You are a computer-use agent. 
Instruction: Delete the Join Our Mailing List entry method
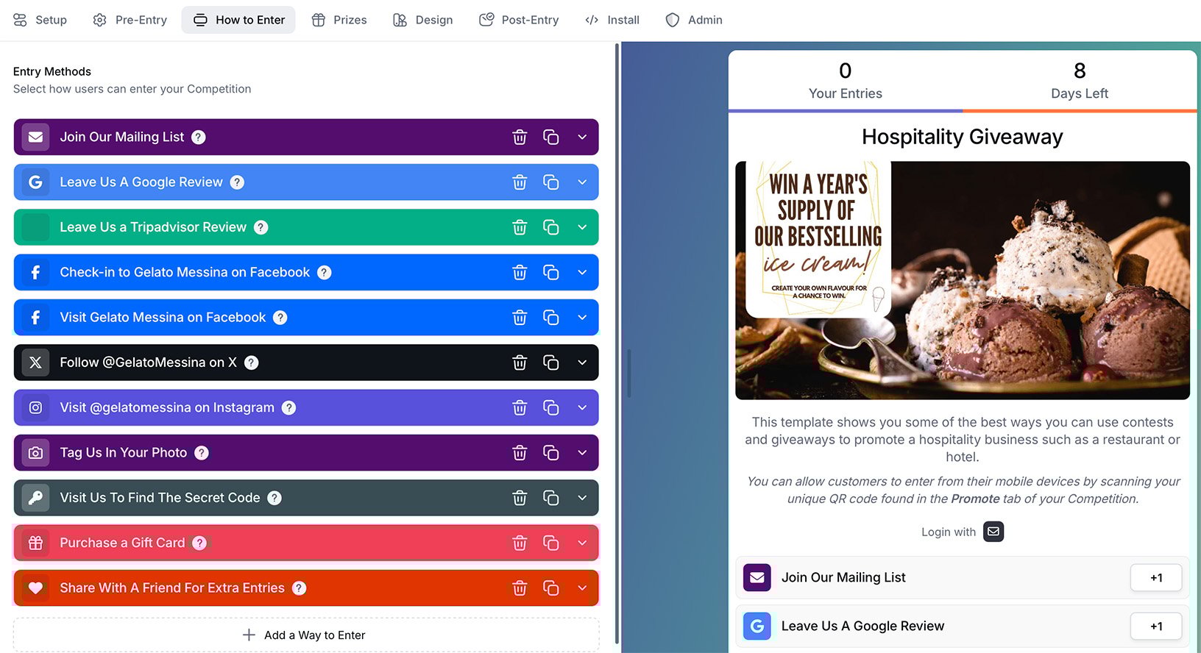pyautogui.click(x=520, y=137)
